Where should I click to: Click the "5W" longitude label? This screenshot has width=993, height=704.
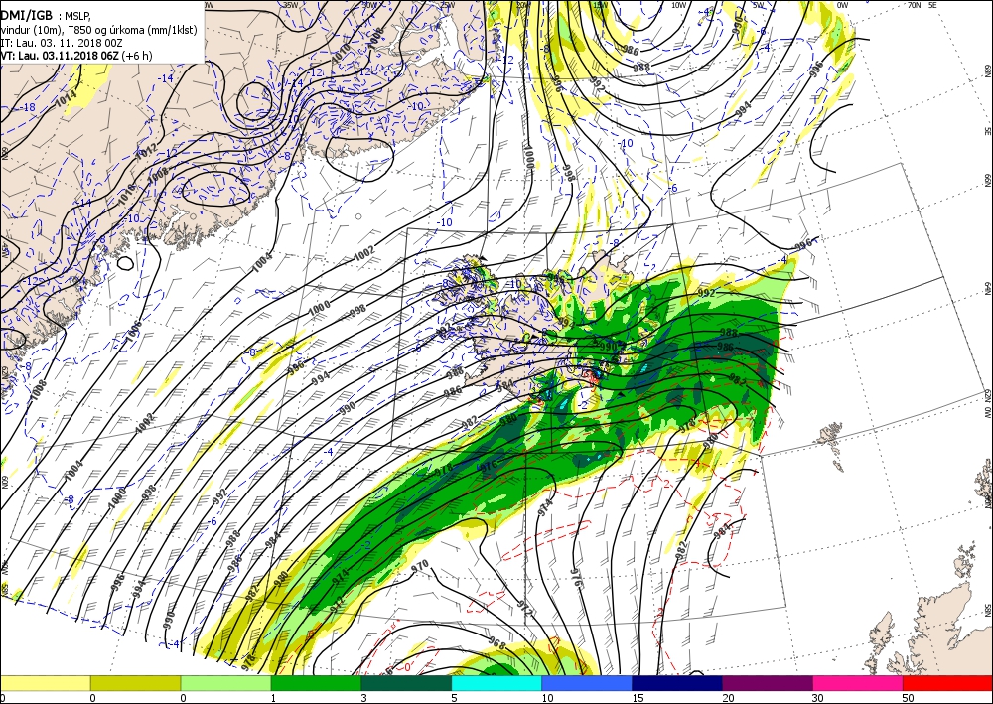[x=760, y=5]
